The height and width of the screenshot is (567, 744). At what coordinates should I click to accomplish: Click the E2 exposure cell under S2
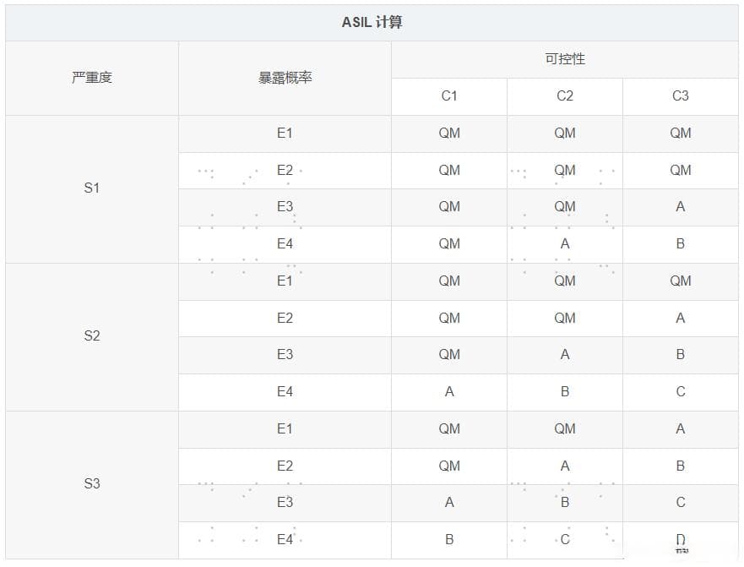point(285,319)
